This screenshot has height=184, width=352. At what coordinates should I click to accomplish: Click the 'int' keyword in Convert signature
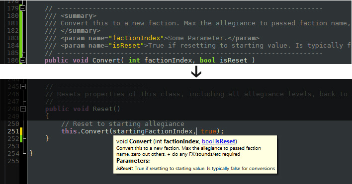[x=134, y=60]
